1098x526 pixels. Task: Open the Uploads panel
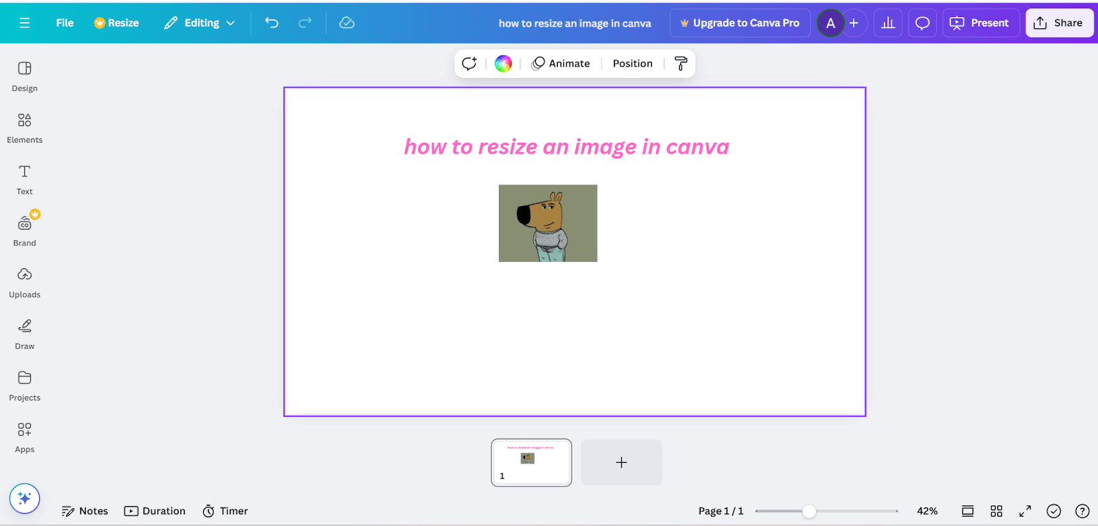tap(25, 283)
